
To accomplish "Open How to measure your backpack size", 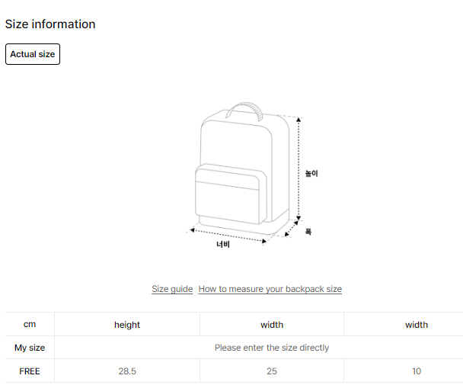I will click(x=270, y=289).
